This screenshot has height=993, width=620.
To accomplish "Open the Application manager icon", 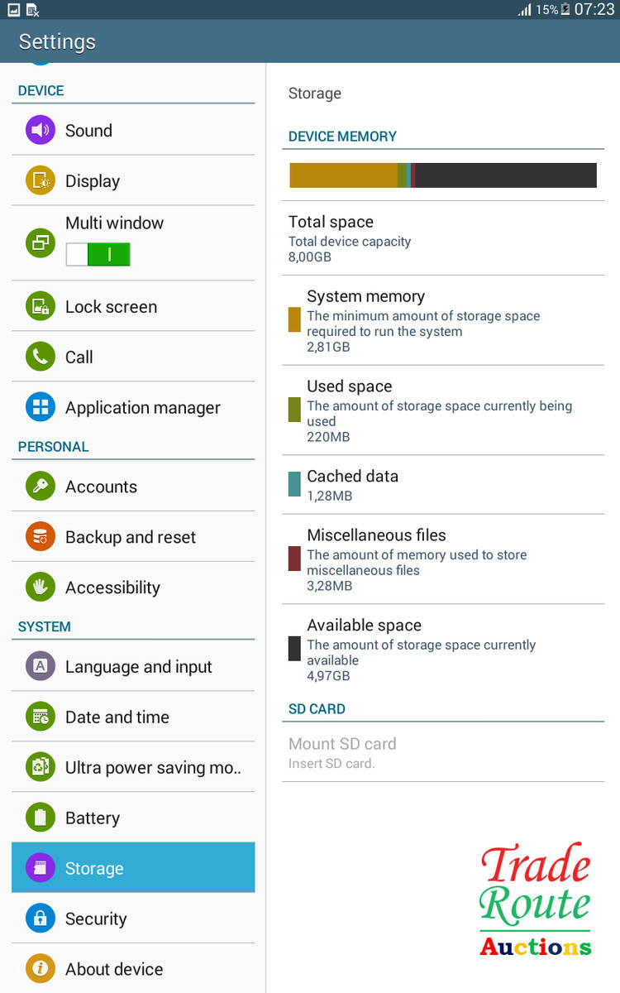I will (x=40, y=407).
